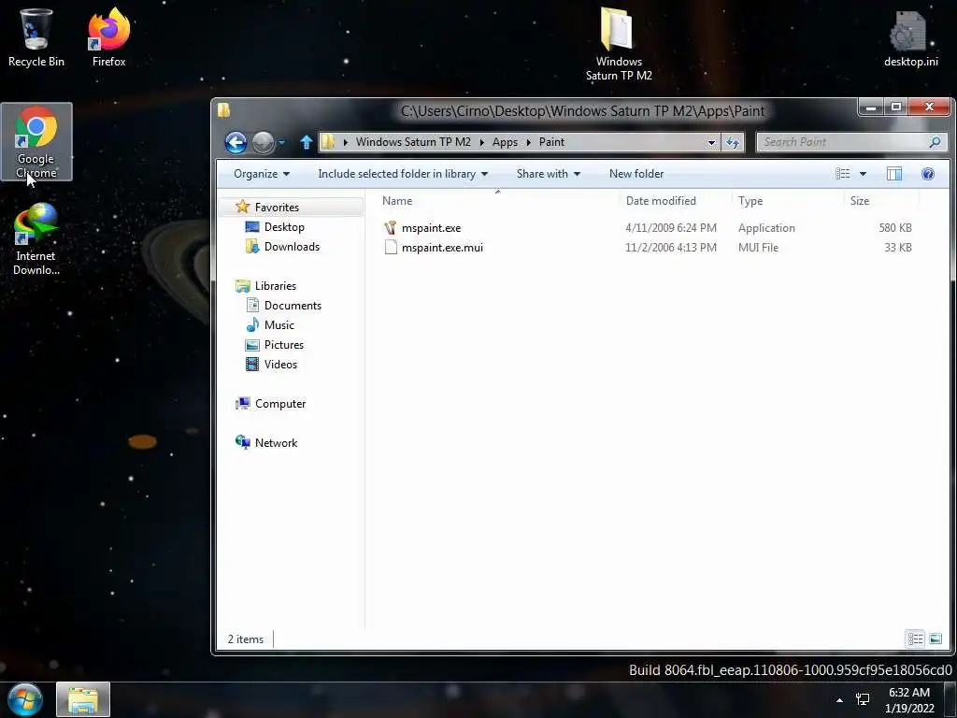Click the MUI File type cell
957x718 pixels.
(758, 247)
